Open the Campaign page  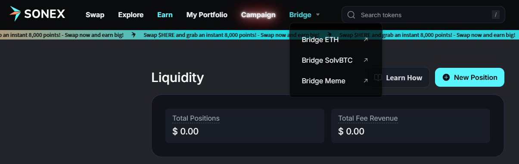pos(258,15)
